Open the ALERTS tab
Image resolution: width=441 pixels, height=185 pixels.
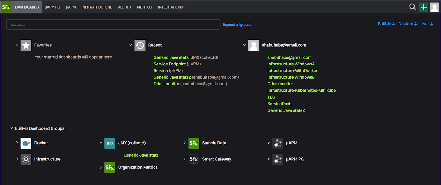click(x=124, y=7)
